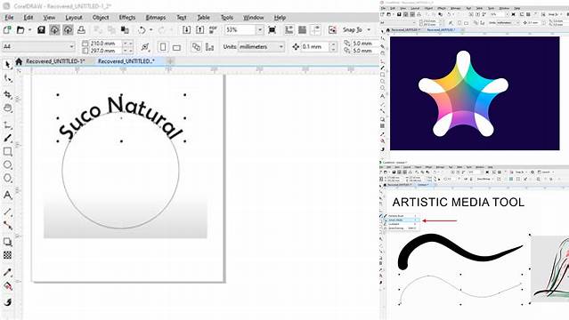The height and width of the screenshot is (320, 569).
Task: Select the Transparency tool in toolbox
Action: pos(8,255)
